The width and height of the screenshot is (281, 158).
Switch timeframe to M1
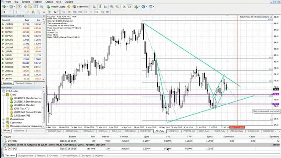tap(64, 12)
